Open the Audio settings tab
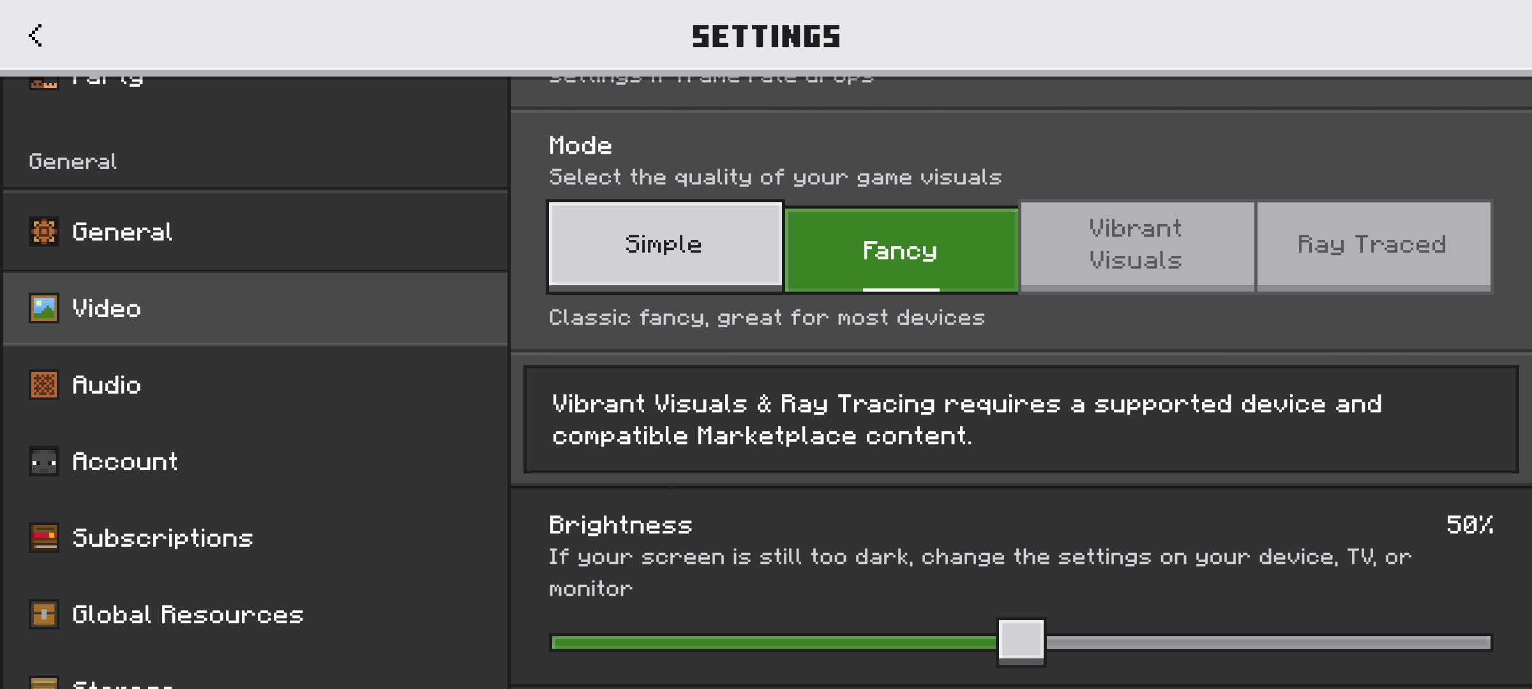Screen dimensions: 1532x689 (255, 385)
